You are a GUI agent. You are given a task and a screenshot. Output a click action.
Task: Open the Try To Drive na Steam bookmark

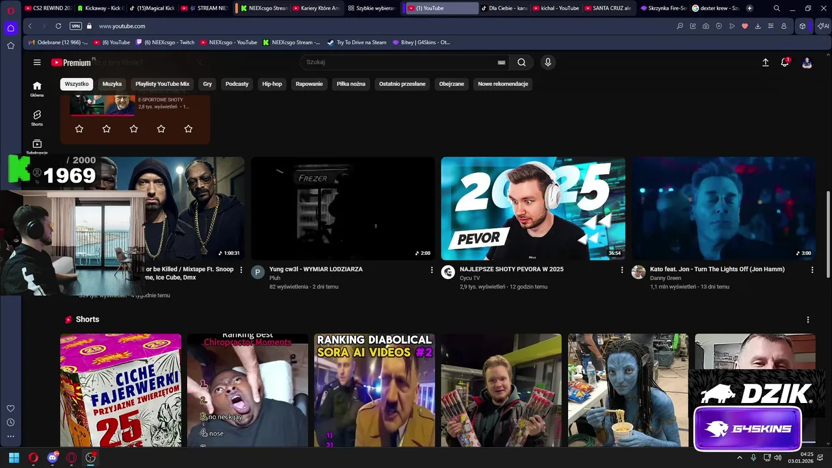click(357, 42)
